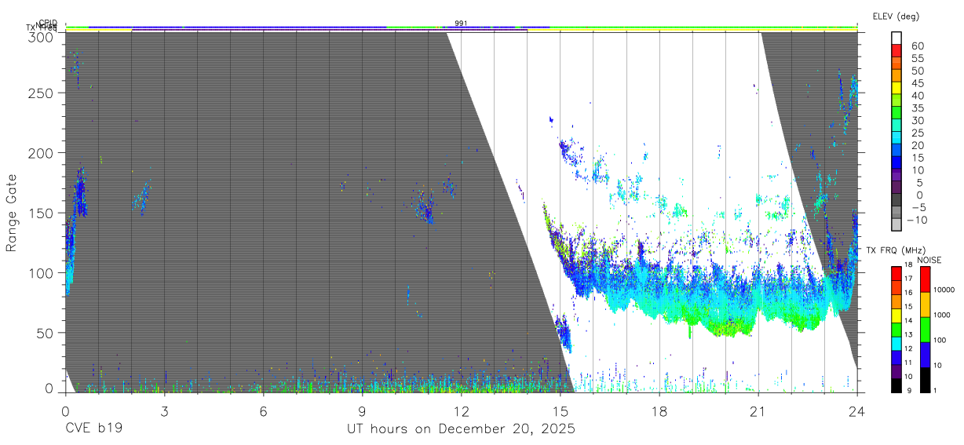964x445 pixels.
Task: Click the y-axis tick label '250'
Action: tap(40, 93)
